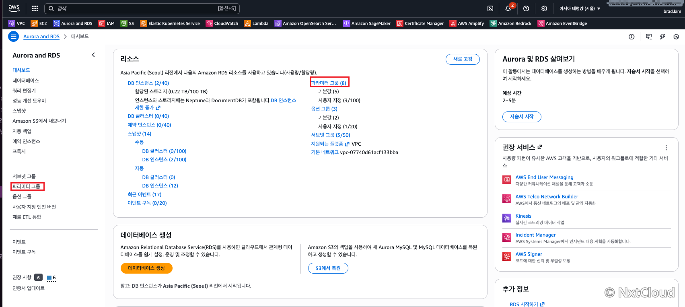The image size is (685, 307).
Task: Click the AWS Signer service icon
Action: pos(507,257)
